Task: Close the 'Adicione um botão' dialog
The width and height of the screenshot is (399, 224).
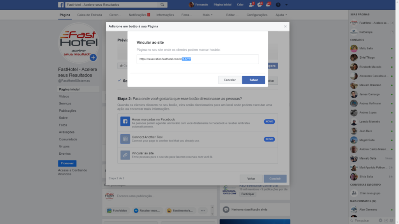Action: [x=285, y=26]
